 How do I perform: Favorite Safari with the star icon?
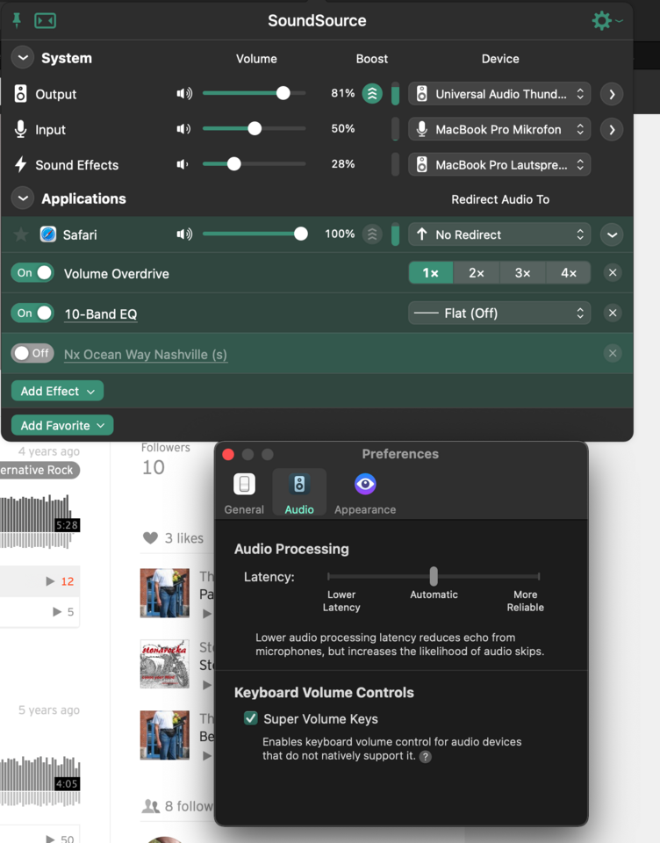pos(21,234)
